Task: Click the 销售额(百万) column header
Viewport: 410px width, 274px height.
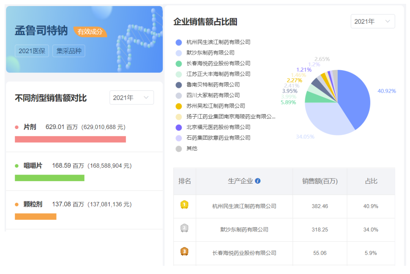Action: click(x=320, y=181)
